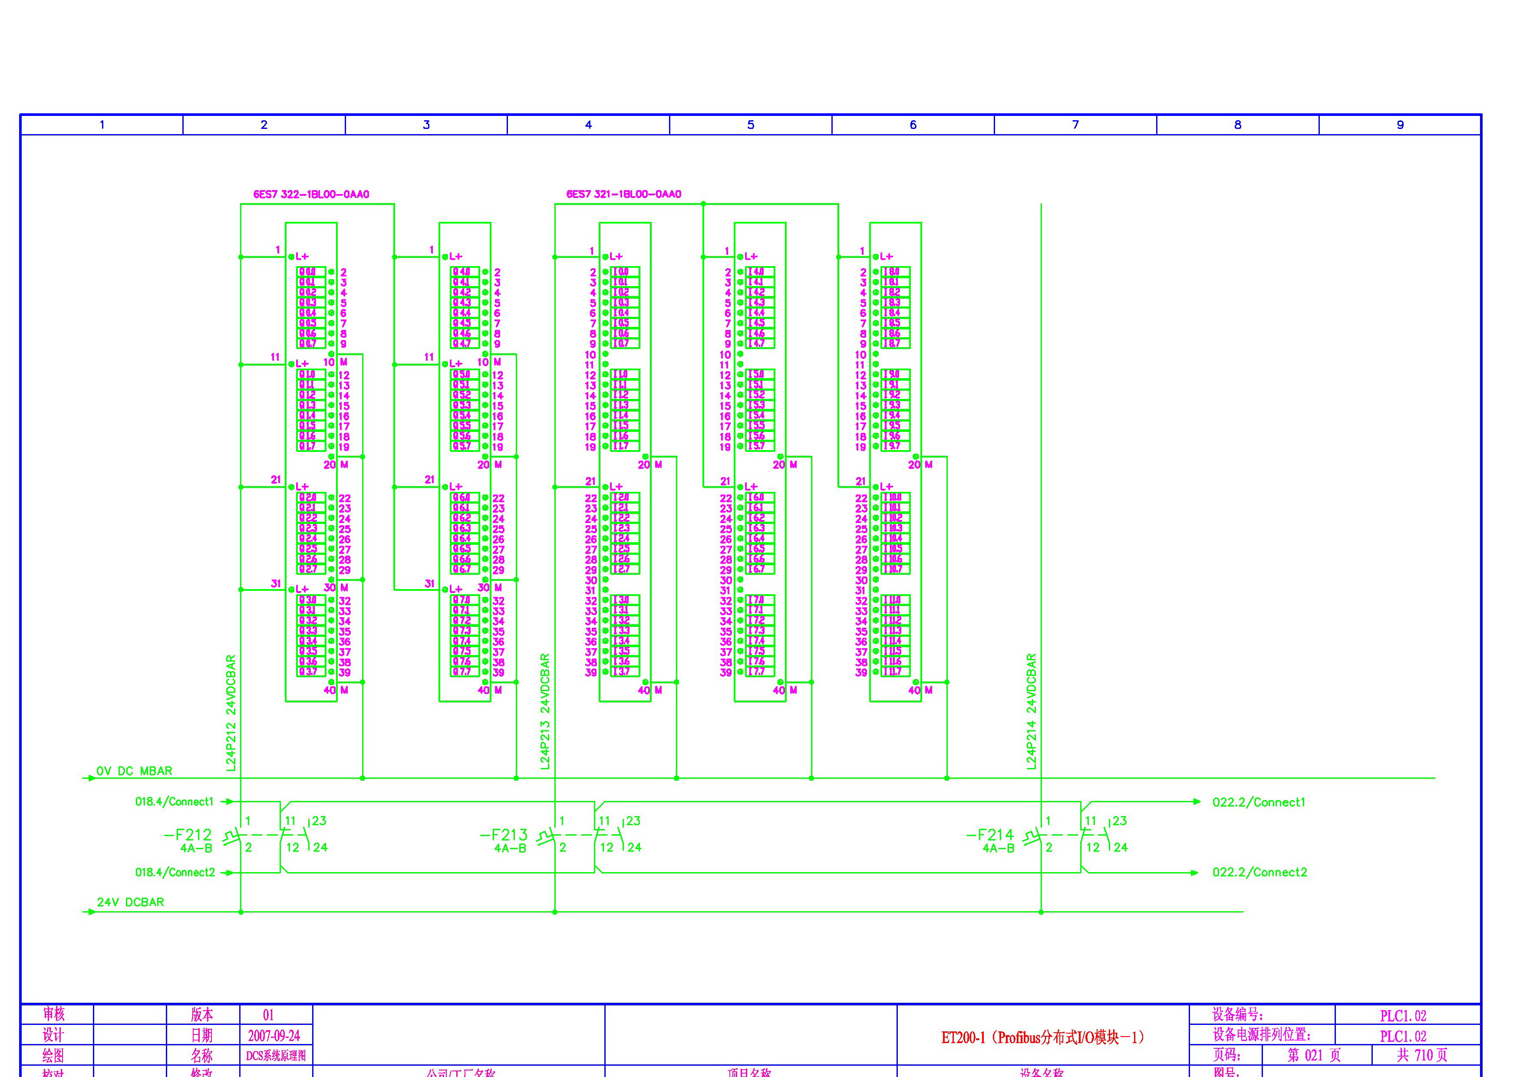
Task: Select column header 9 in grid ruler
Action: tap(1400, 125)
